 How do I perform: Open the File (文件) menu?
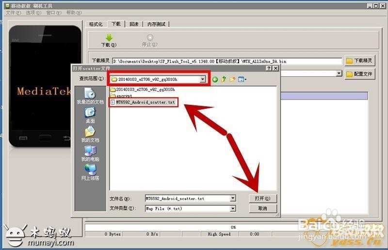click(14, 13)
